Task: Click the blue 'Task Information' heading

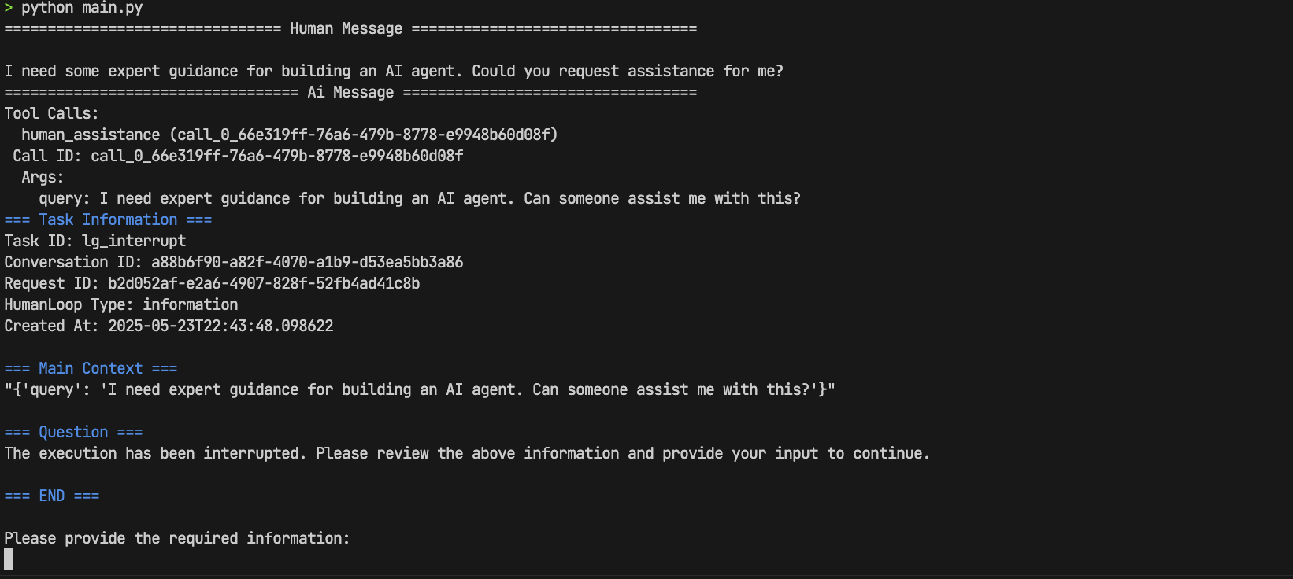Action: [x=108, y=220]
